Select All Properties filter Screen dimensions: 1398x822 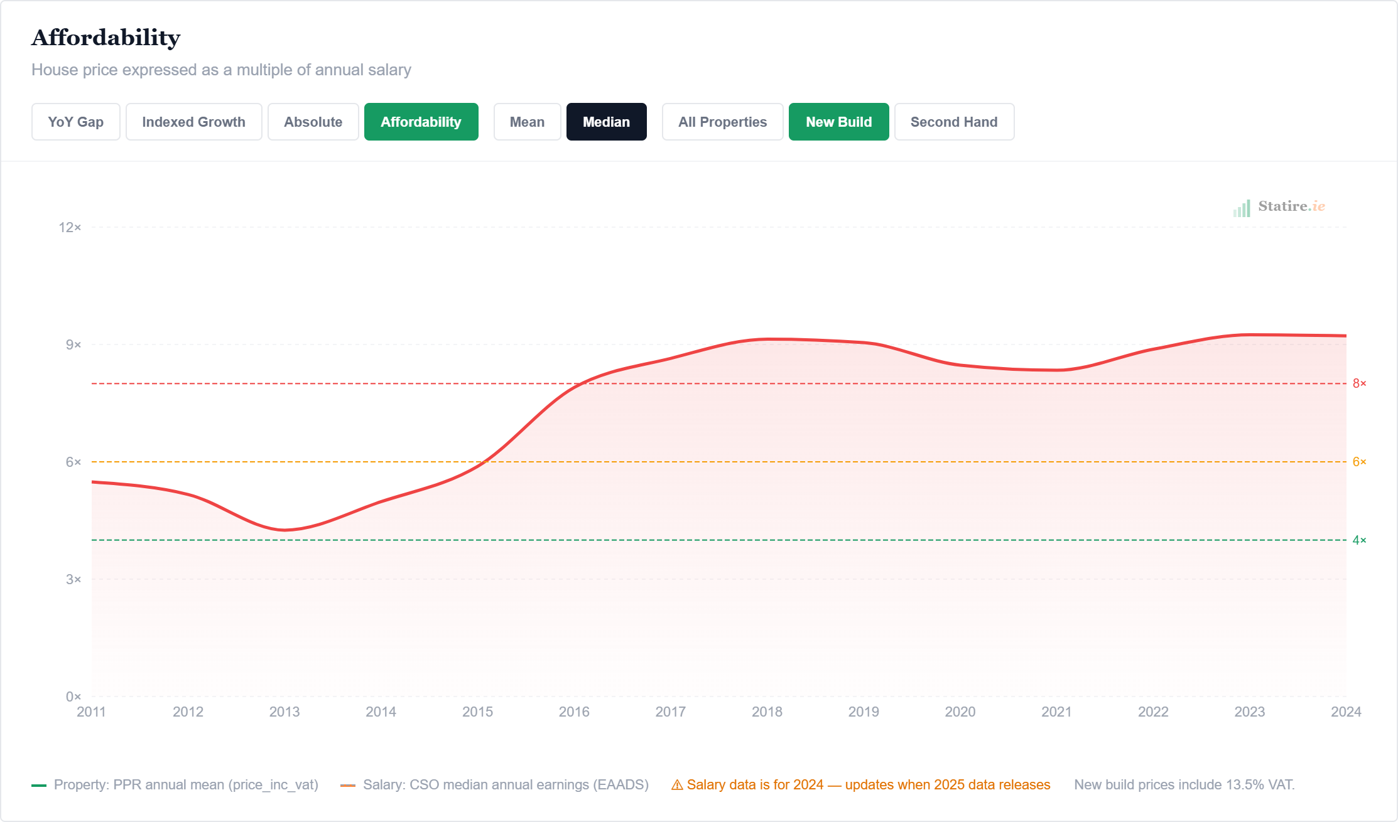[x=722, y=122]
